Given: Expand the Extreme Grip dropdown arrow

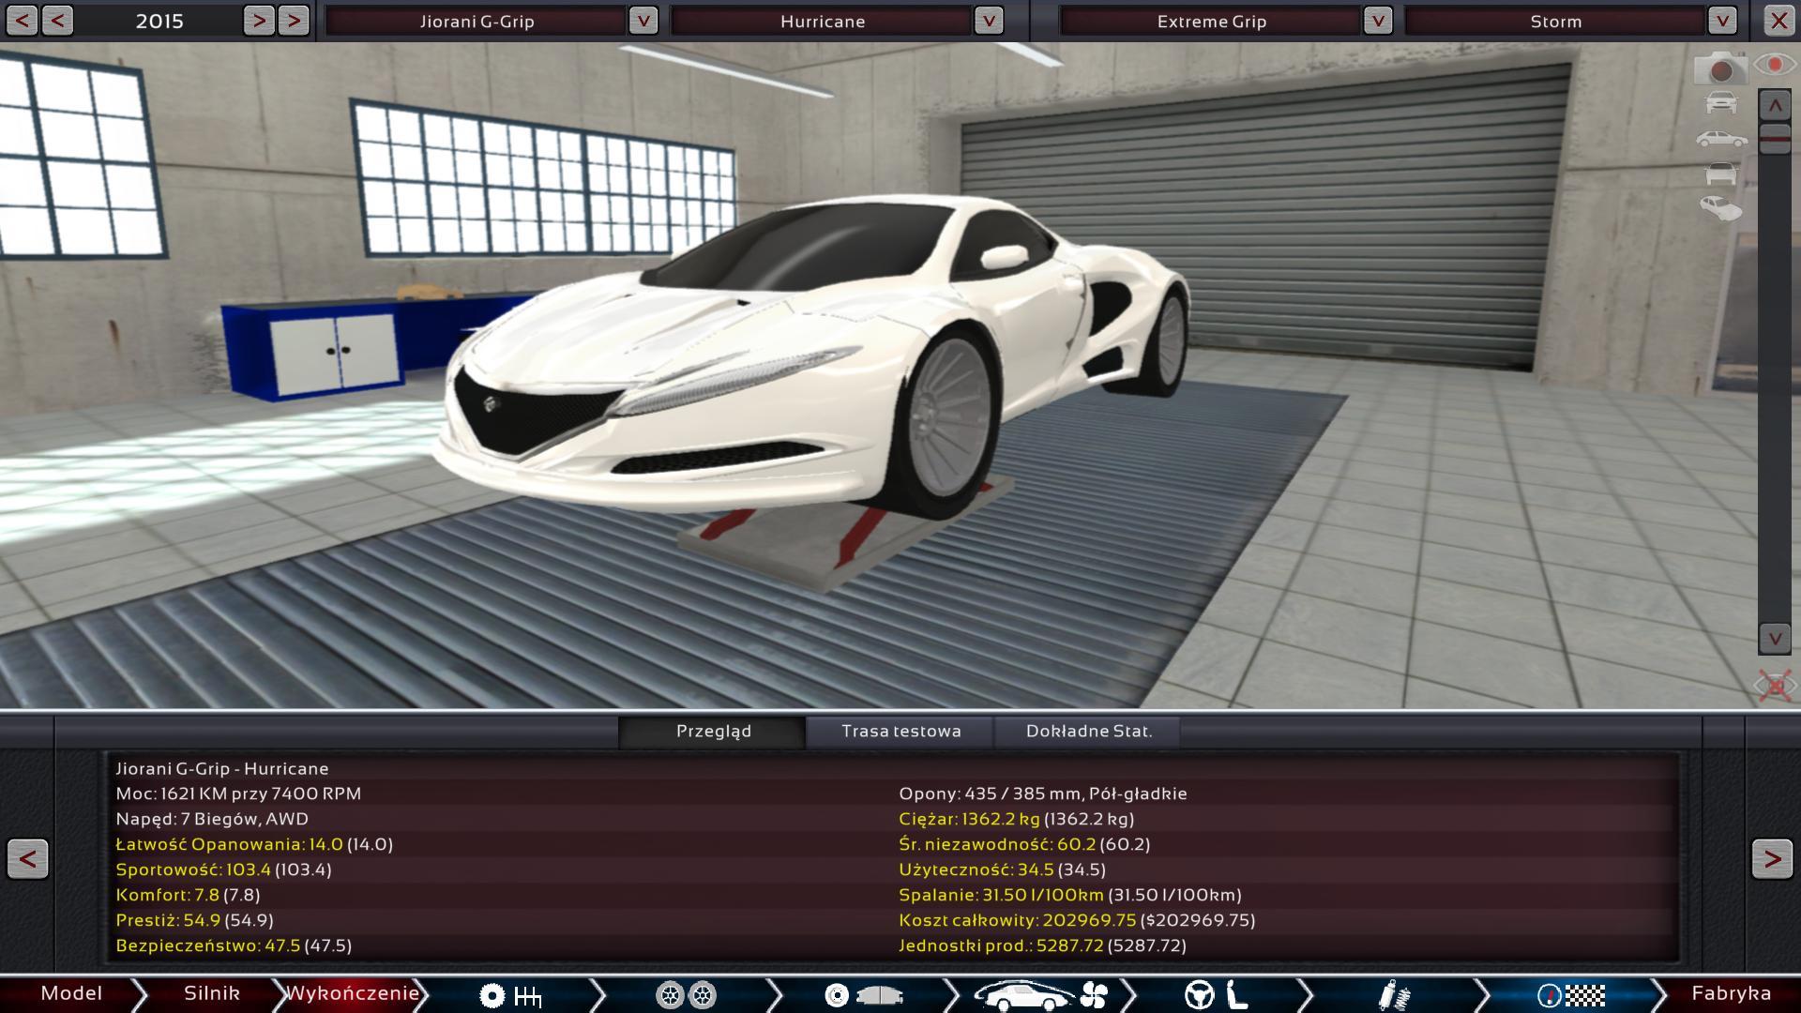Looking at the screenshot, I should click(x=1377, y=21).
